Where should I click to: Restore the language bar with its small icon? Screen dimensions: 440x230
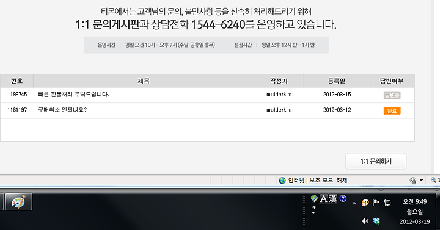pyautogui.click(x=313, y=208)
